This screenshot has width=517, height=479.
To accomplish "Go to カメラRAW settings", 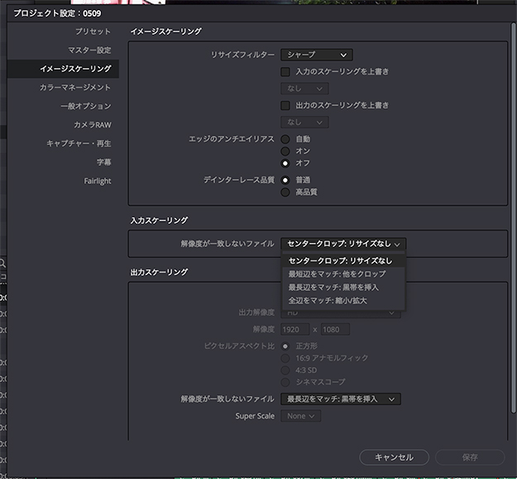I will (x=92, y=124).
